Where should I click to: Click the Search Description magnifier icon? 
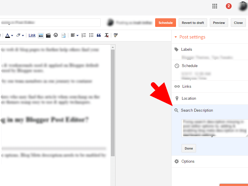[x=176, y=110]
